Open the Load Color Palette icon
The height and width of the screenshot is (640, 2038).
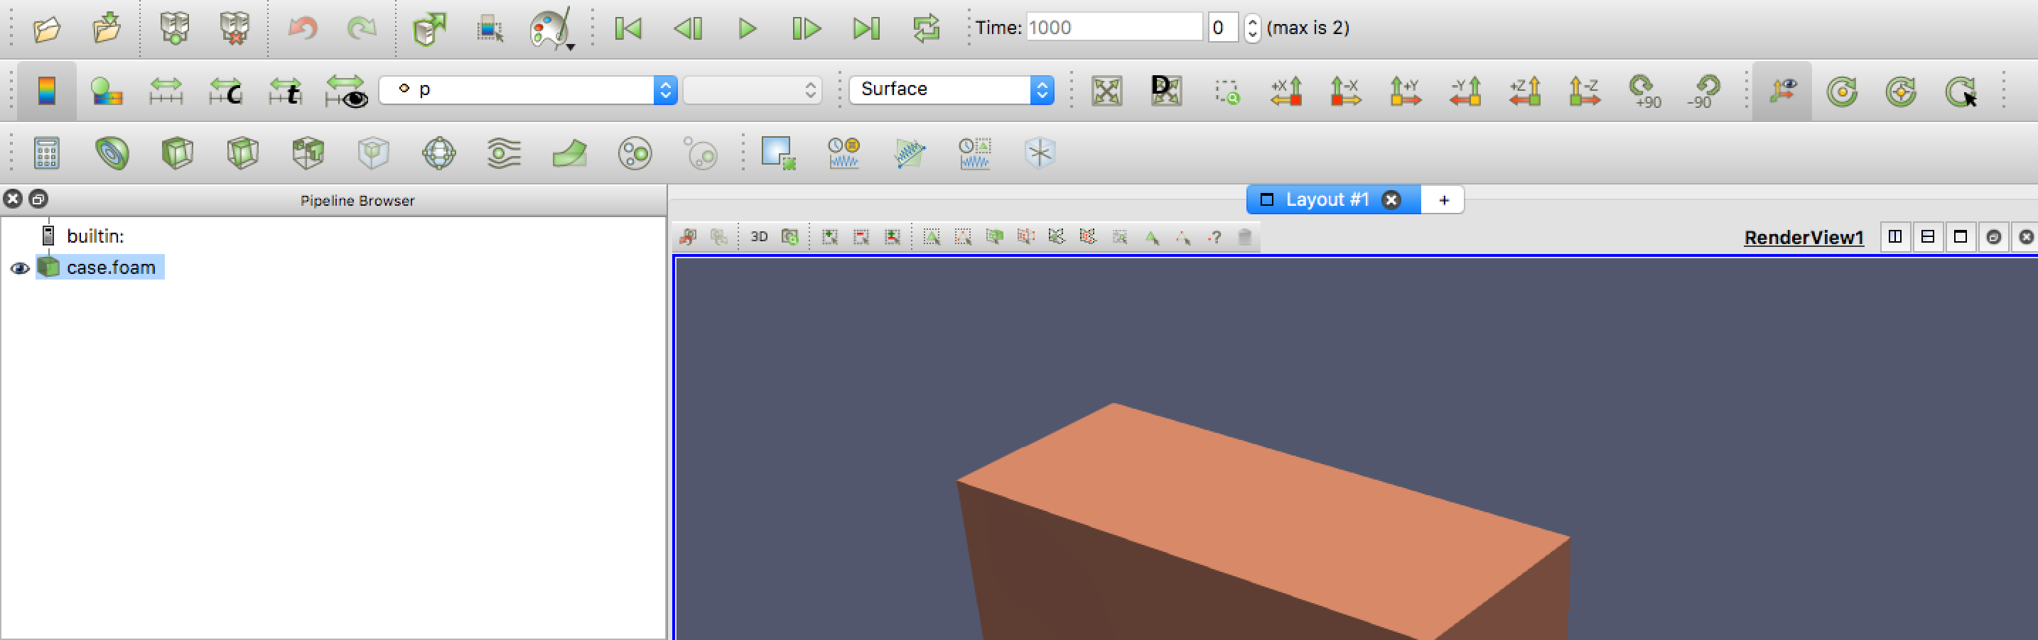[551, 30]
